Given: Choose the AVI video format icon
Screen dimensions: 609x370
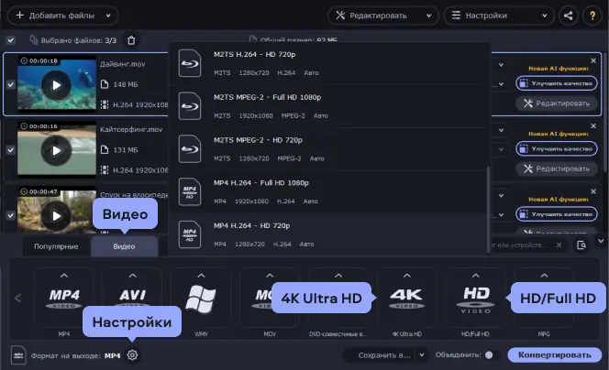Looking at the screenshot, I should pos(132,298).
